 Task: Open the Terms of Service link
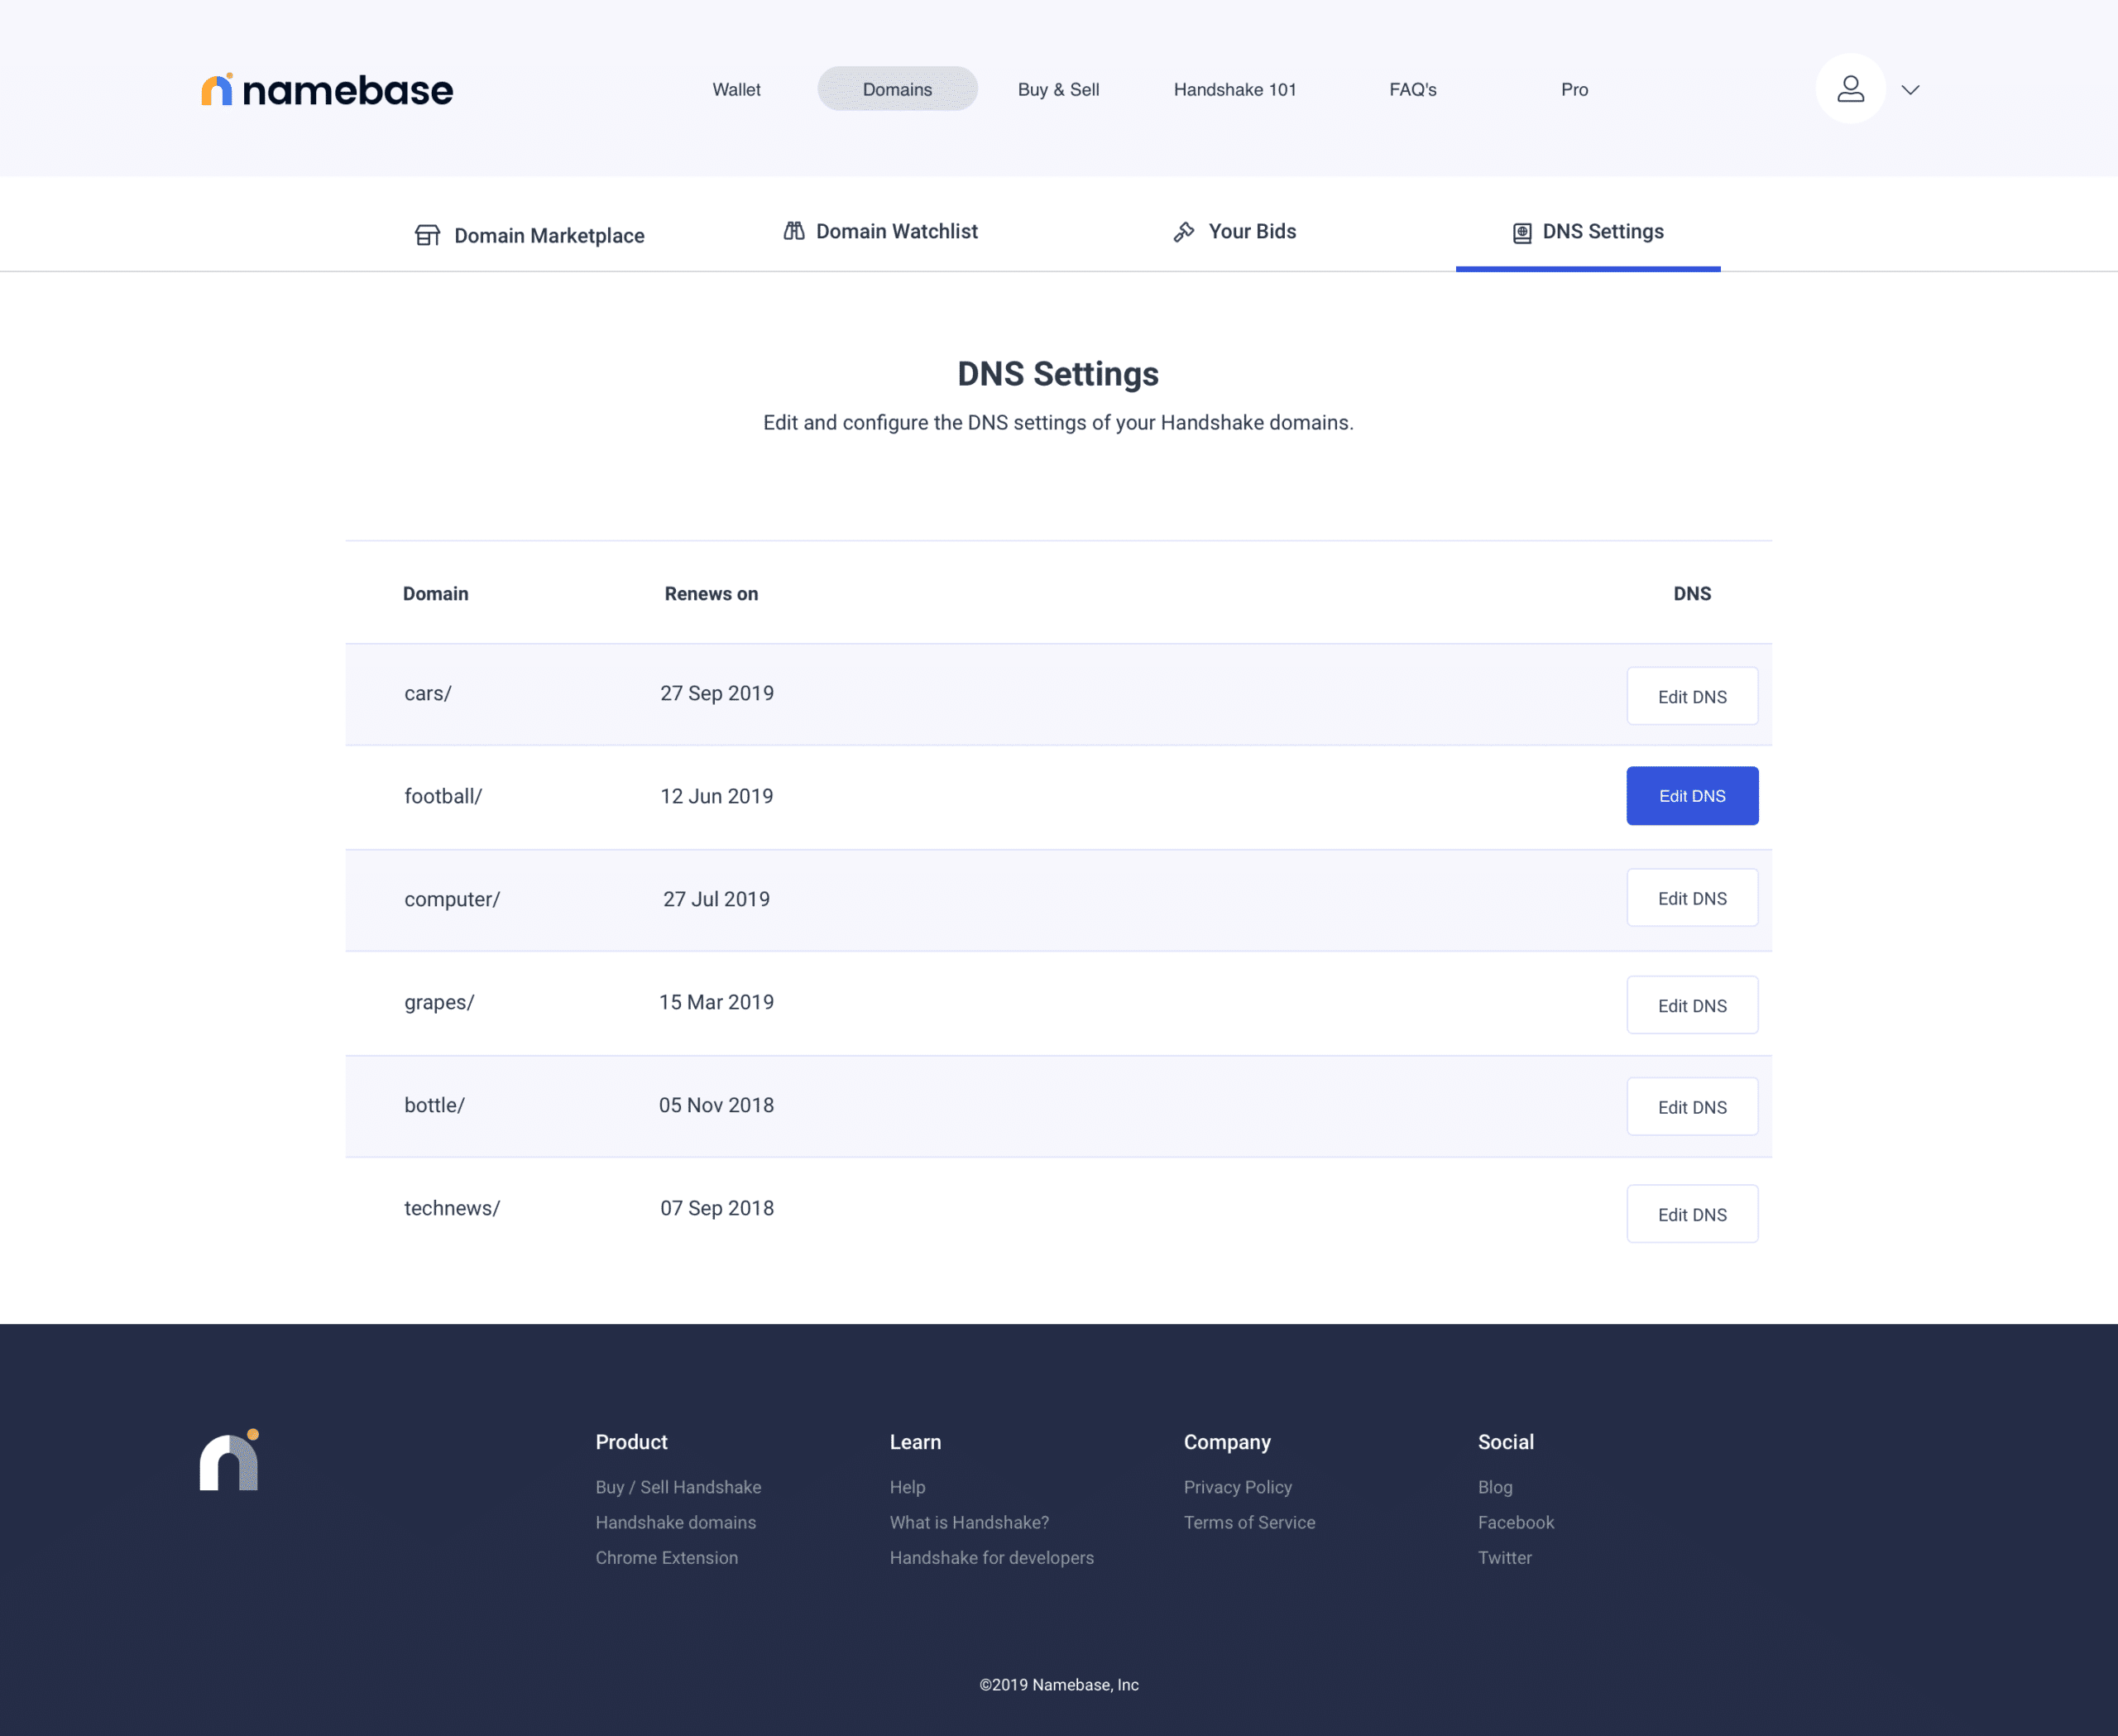point(1249,1522)
